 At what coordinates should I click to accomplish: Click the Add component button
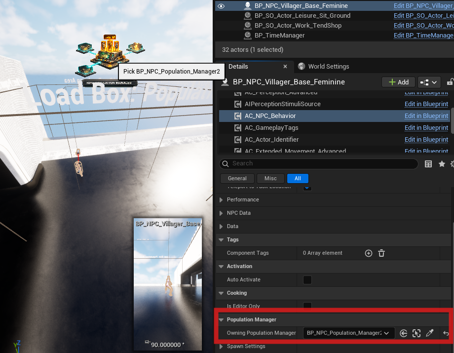point(398,82)
